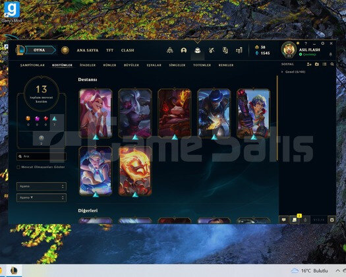Click the winged emblem icon in top navigation

point(169,50)
